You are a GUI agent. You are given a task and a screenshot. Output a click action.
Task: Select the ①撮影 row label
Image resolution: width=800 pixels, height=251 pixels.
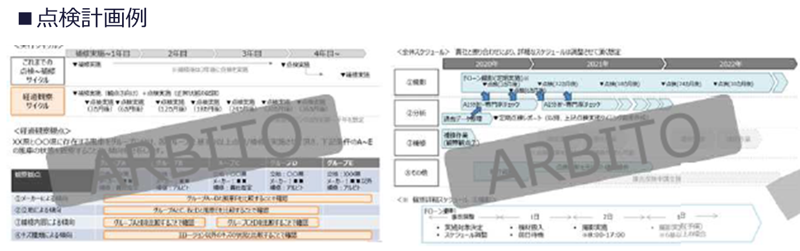[415, 83]
